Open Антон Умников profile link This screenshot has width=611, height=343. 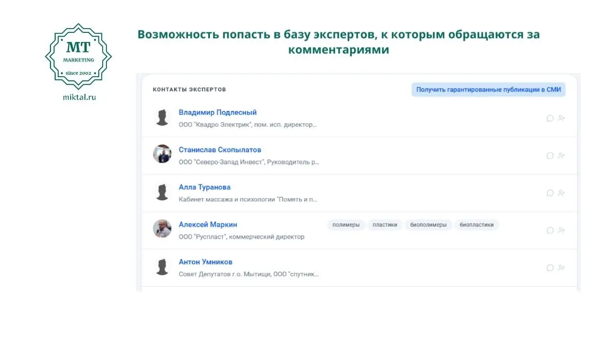206,262
